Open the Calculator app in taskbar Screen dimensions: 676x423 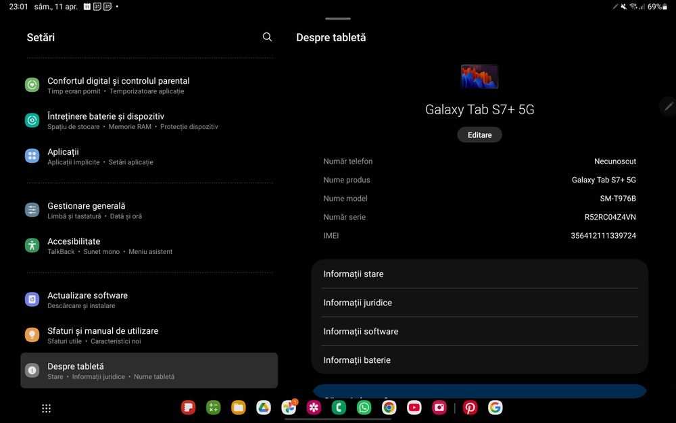click(x=214, y=407)
